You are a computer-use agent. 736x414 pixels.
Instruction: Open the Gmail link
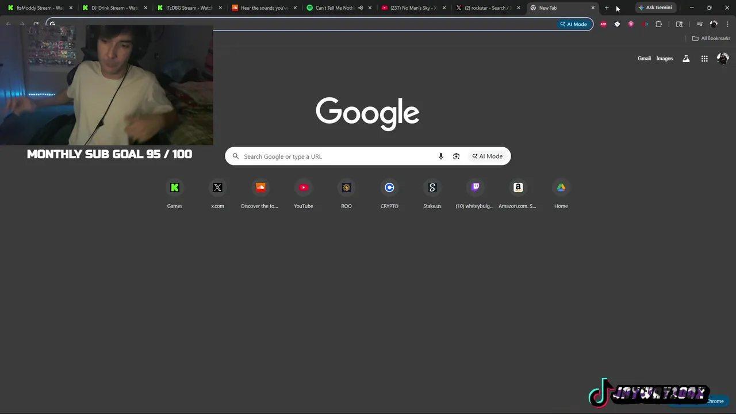tap(644, 59)
